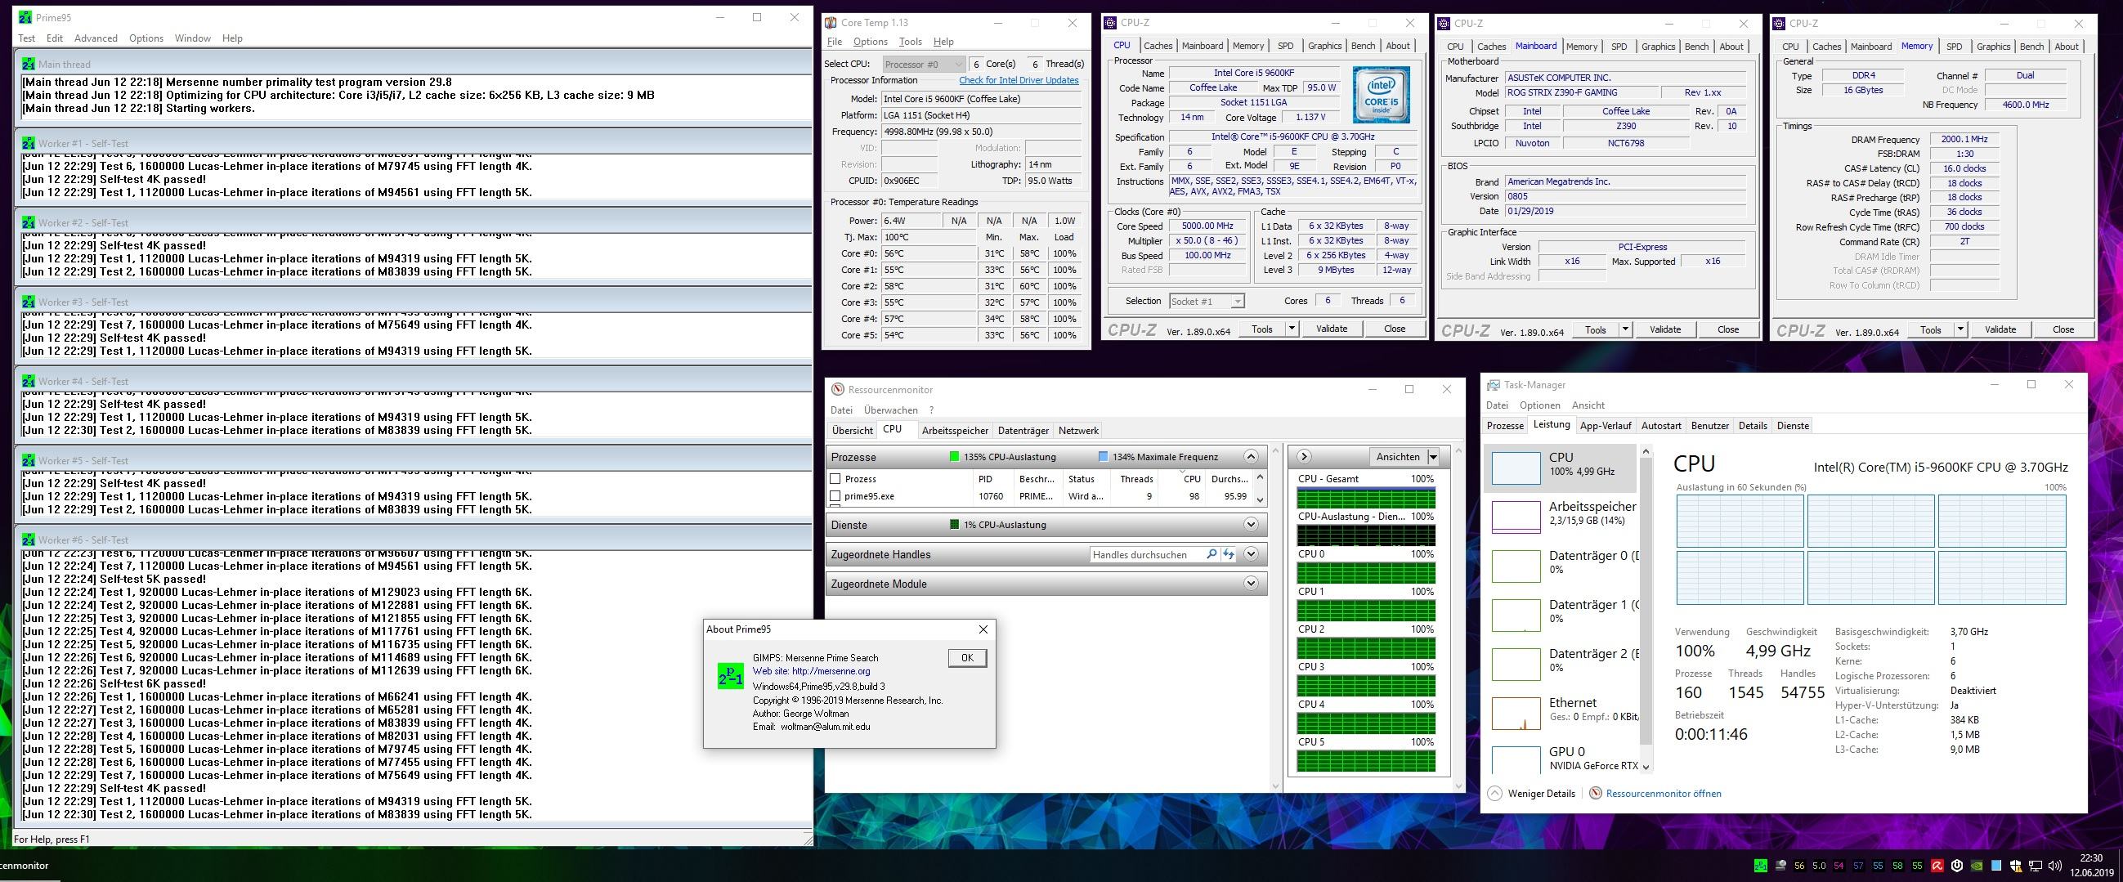This screenshot has width=2123, height=882.
Task: Switch to SPD tab in CPU-Z Memory window
Action: click(1954, 47)
